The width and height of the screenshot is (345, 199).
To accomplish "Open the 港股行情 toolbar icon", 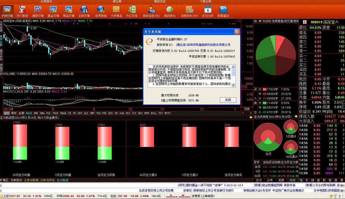I will tap(38, 12).
